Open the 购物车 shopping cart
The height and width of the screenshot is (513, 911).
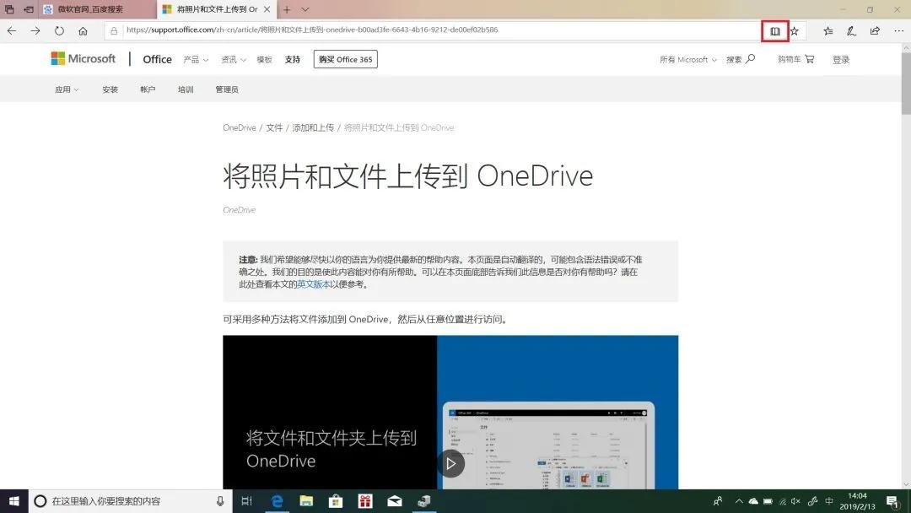click(x=794, y=59)
